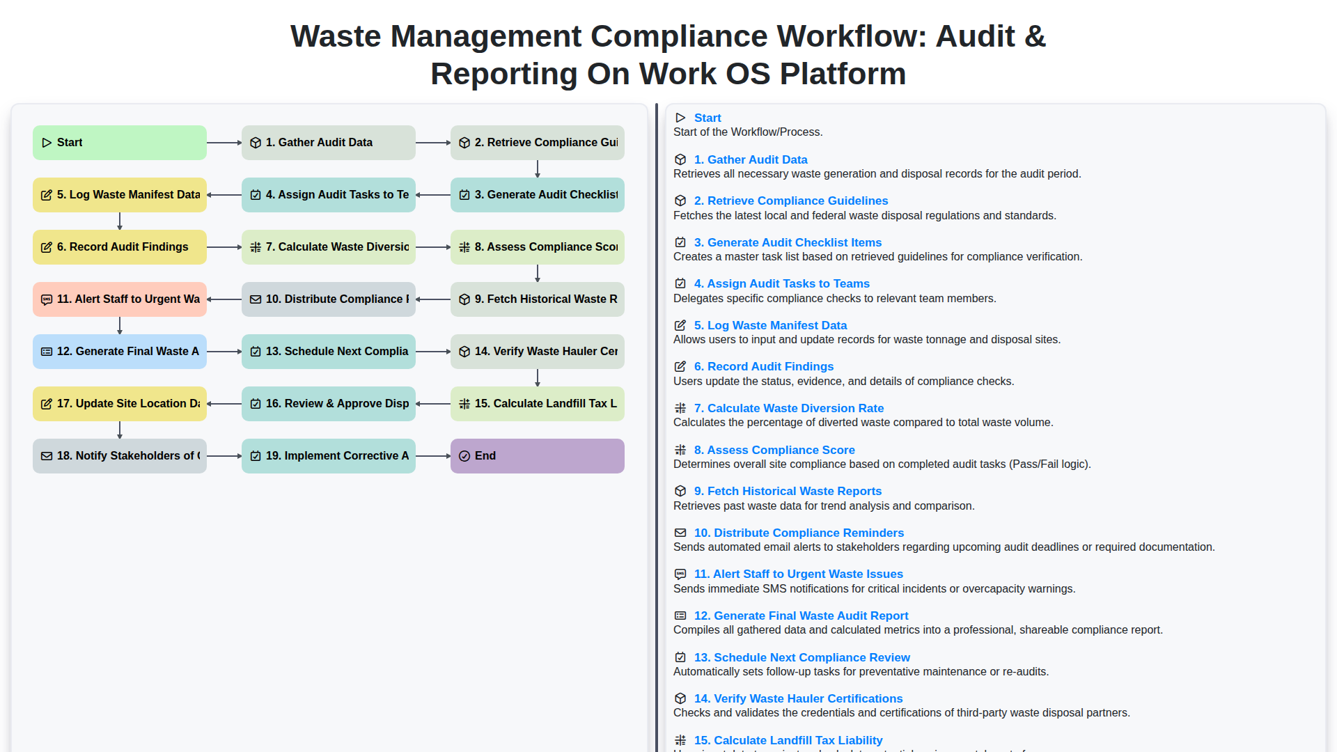1337x752 pixels.
Task: Open the Verify Waste Hauler Certifications link
Action: click(x=798, y=698)
